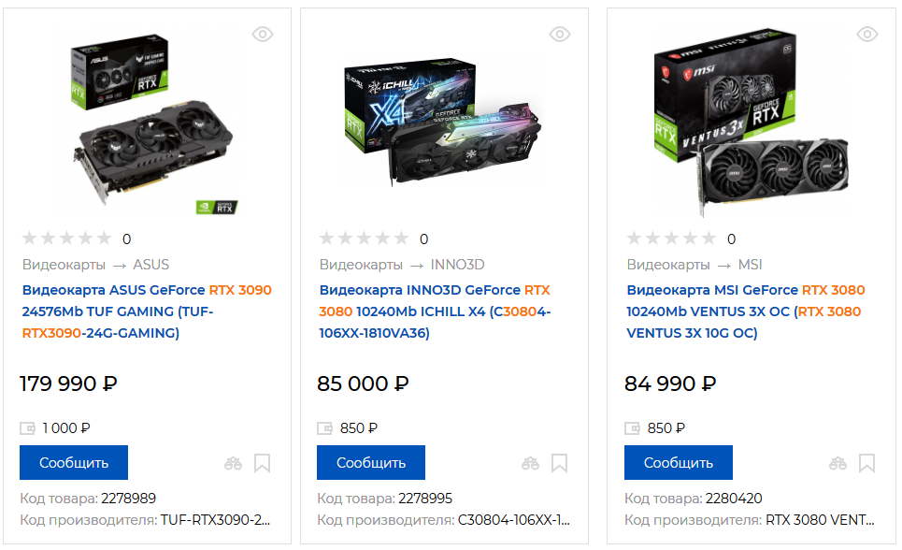The height and width of the screenshot is (550, 902).
Task: Toggle quick view eye on MSI card
Action: point(867,35)
